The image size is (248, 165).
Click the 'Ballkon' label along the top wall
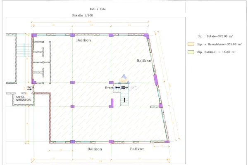click(x=83, y=40)
